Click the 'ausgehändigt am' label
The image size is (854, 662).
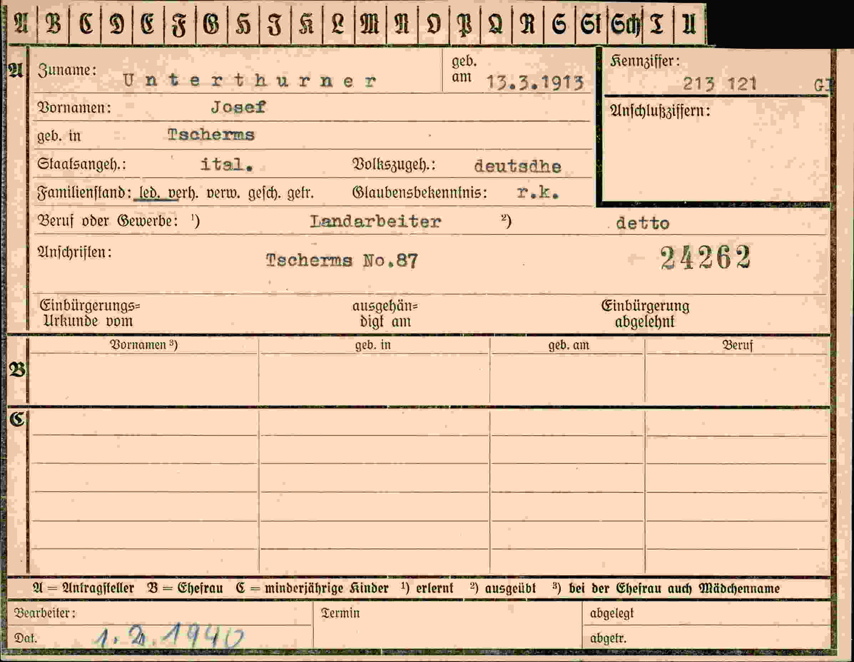pyautogui.click(x=385, y=313)
